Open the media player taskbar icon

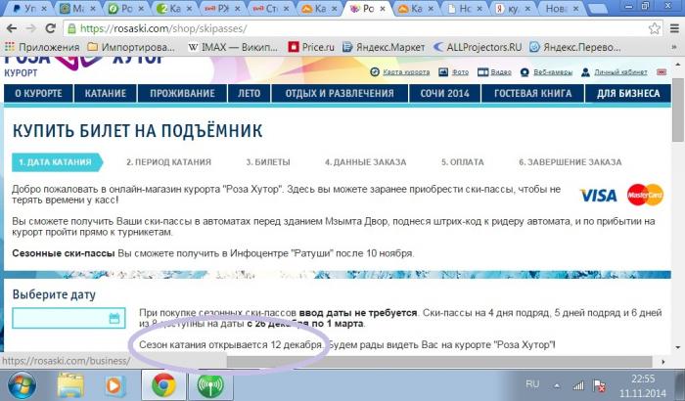tap(114, 385)
